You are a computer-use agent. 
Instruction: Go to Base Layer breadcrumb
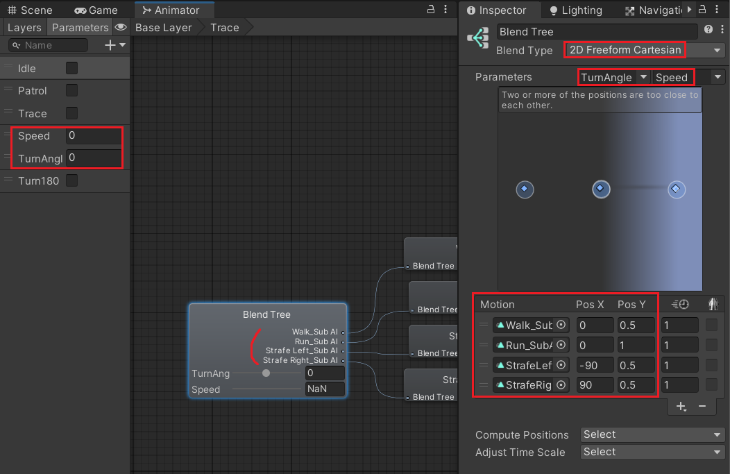[163, 28]
